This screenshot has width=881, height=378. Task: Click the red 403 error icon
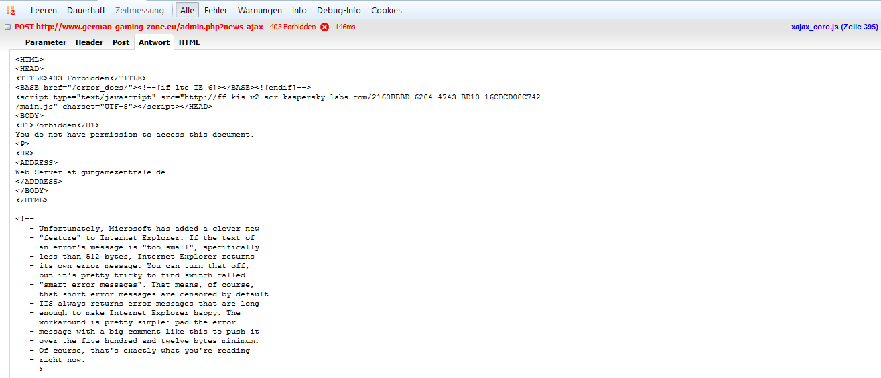point(325,27)
